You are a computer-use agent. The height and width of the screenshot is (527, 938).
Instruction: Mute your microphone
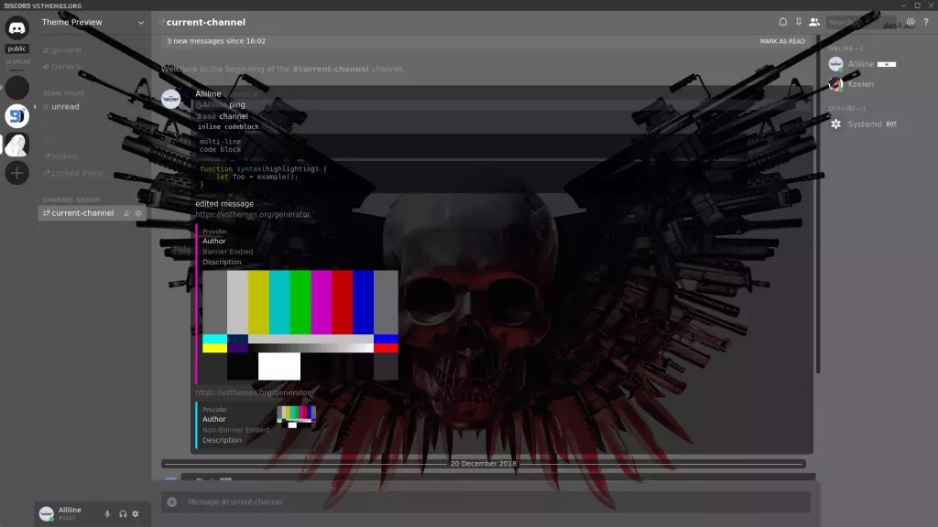click(x=107, y=513)
